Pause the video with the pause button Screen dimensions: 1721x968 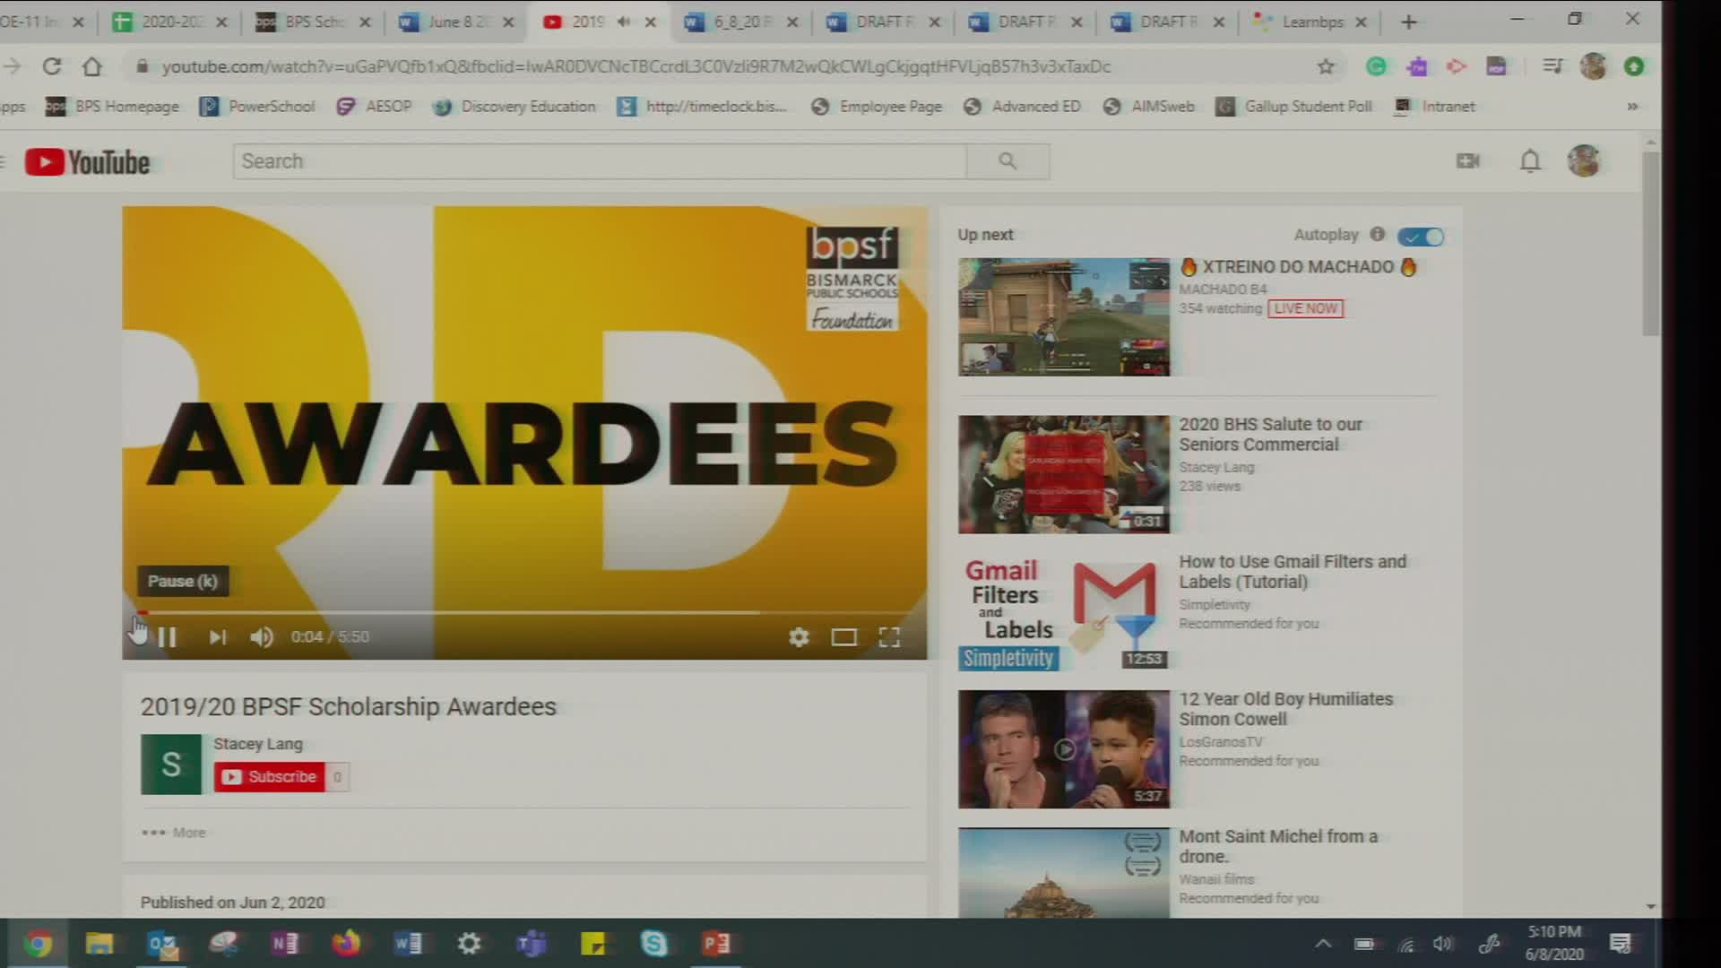[x=168, y=637]
